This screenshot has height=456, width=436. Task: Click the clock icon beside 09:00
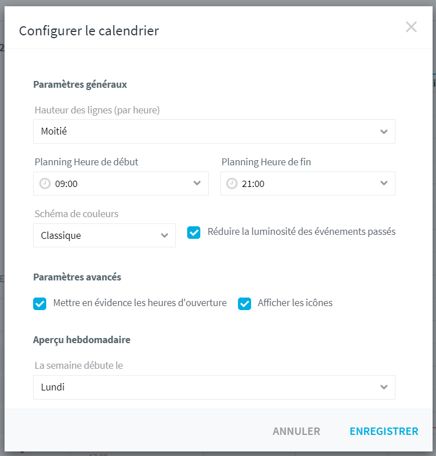[x=45, y=184]
